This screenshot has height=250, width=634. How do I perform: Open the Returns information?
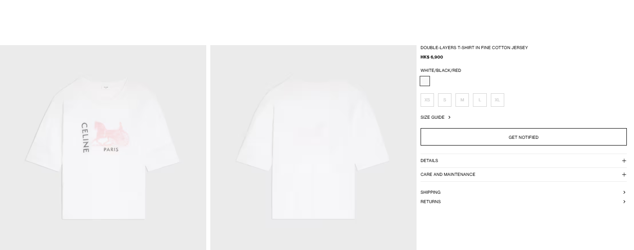coord(523,202)
